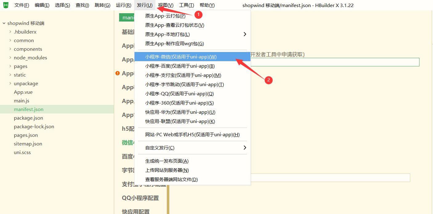Open the 帮助(Y) menu

point(207,5)
